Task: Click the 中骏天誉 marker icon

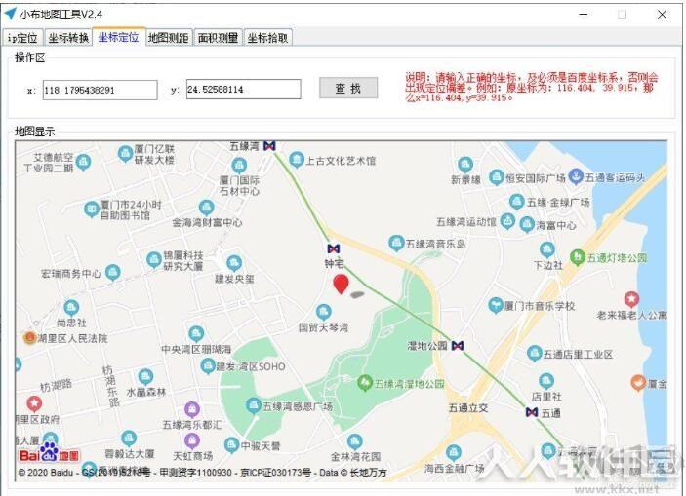Action: coord(231,445)
